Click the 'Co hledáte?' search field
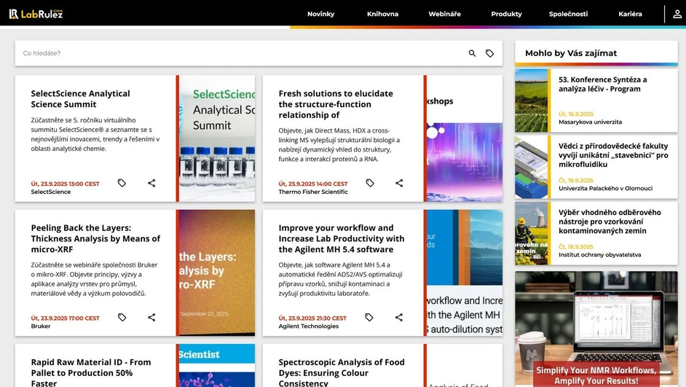This screenshot has width=686, height=387. pos(240,53)
